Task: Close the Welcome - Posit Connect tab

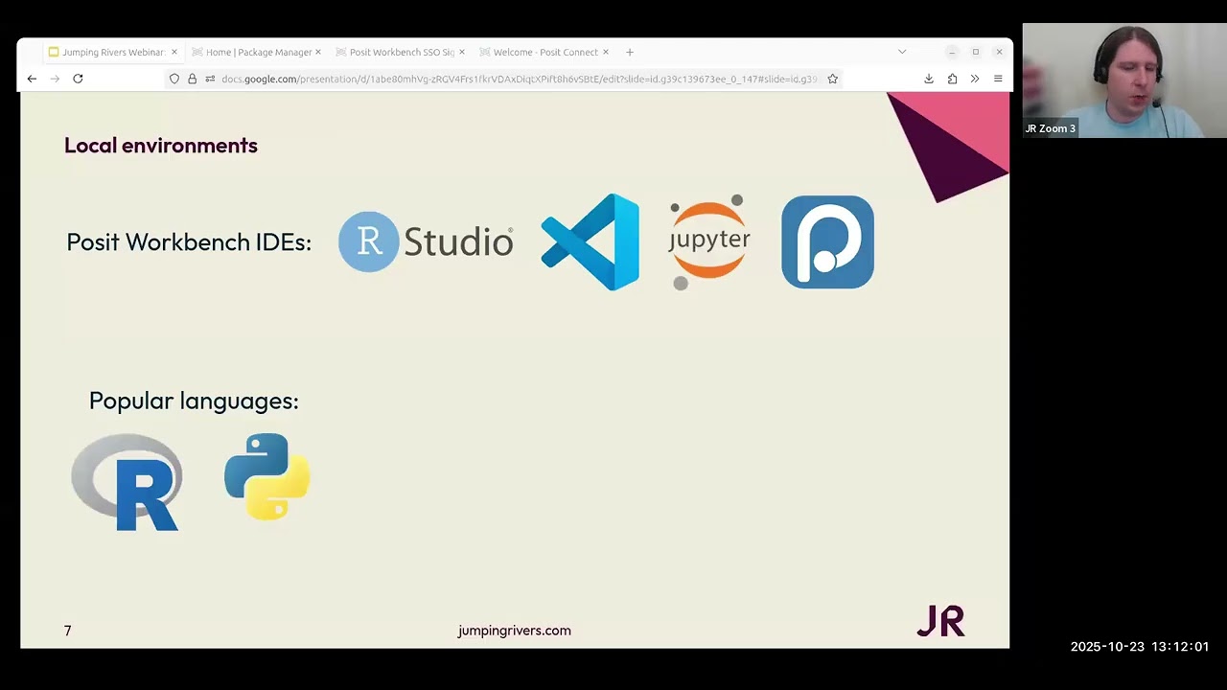Action: coord(605,52)
